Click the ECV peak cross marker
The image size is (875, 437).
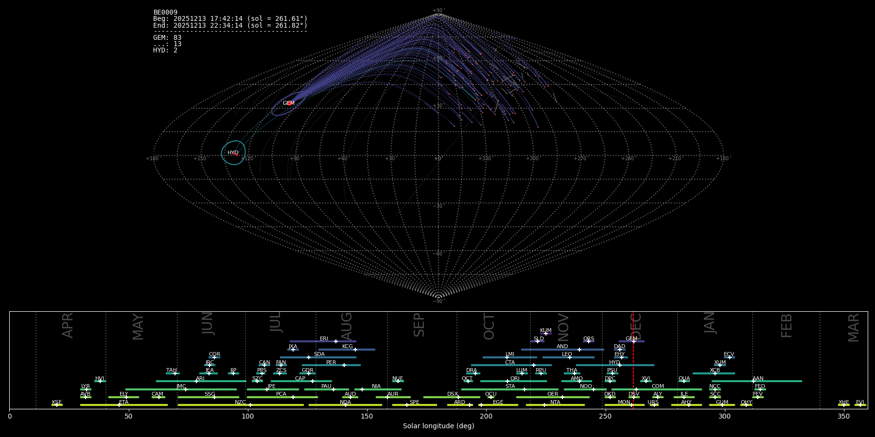click(730, 357)
